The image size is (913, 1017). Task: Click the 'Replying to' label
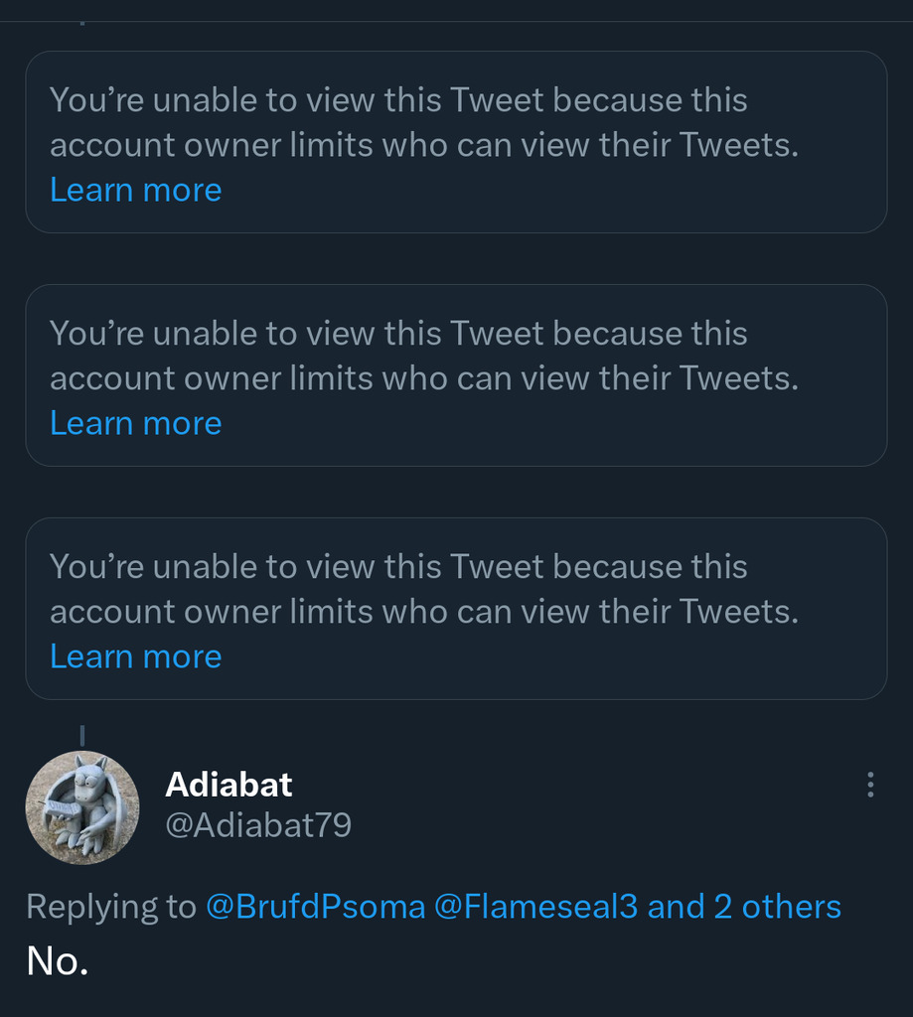click(111, 906)
